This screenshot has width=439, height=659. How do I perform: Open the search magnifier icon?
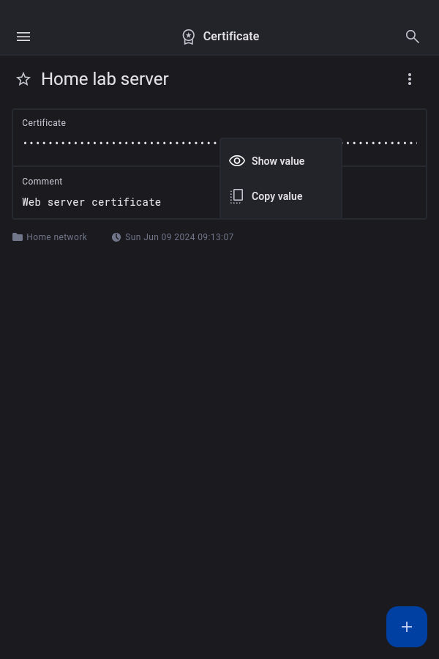click(x=413, y=37)
